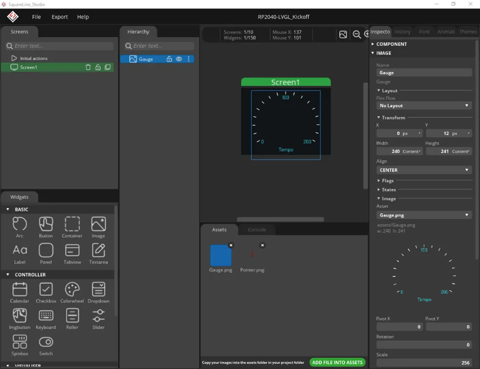Add a Dropdown widget
The image size is (480, 369).
(x=98, y=292)
